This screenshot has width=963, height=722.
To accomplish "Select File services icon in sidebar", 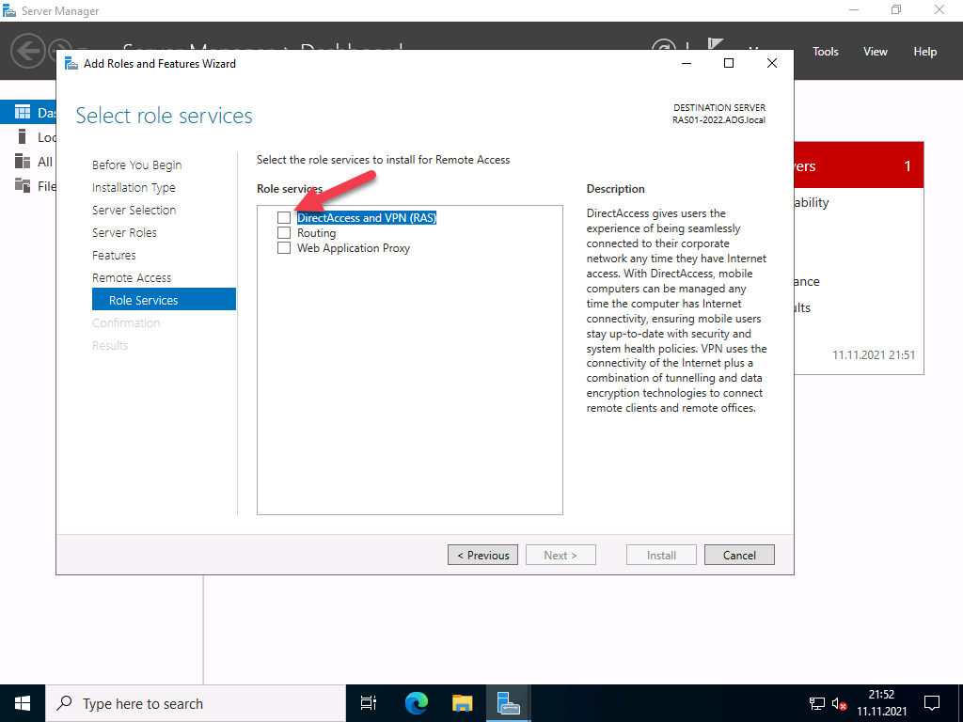I will point(23,185).
